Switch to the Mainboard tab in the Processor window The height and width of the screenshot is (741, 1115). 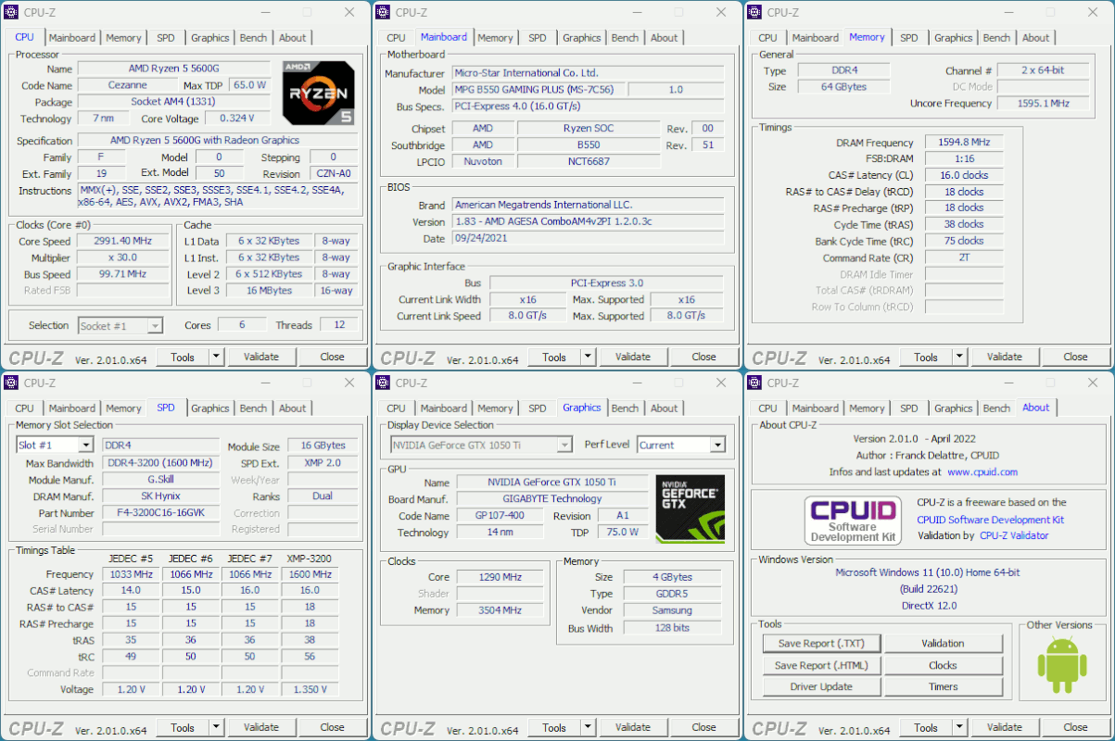(71, 38)
